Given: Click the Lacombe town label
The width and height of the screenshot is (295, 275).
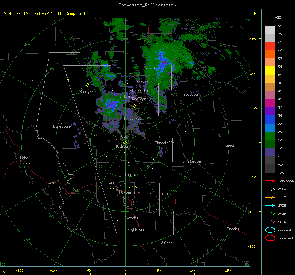Looking at the screenshot, I should tap(141, 82).
